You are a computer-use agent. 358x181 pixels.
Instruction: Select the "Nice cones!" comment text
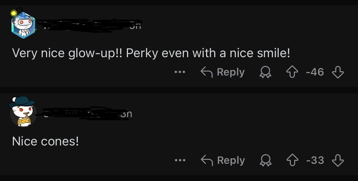[45, 141]
